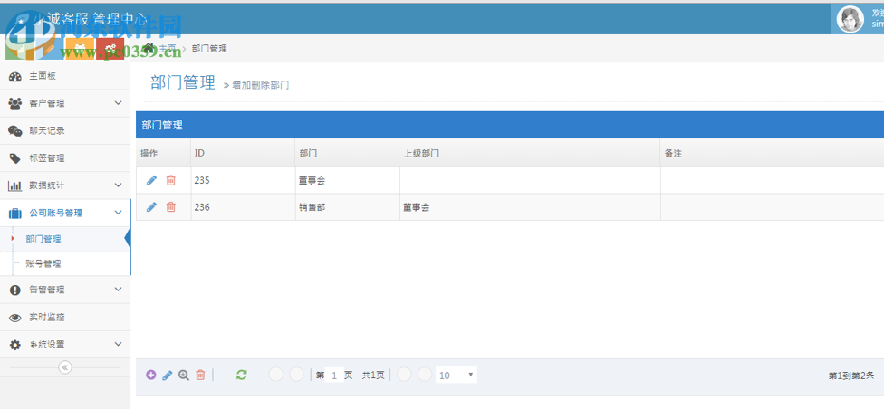Click the 备注 column header

[x=772, y=153]
